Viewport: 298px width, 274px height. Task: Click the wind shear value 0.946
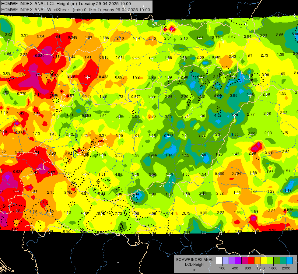coord(152,155)
